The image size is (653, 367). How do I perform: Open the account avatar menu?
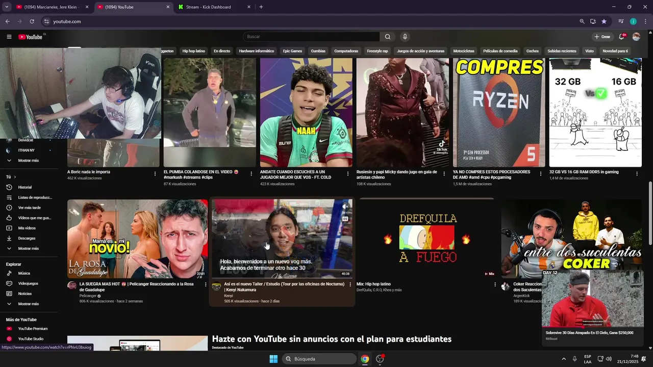coord(636,37)
